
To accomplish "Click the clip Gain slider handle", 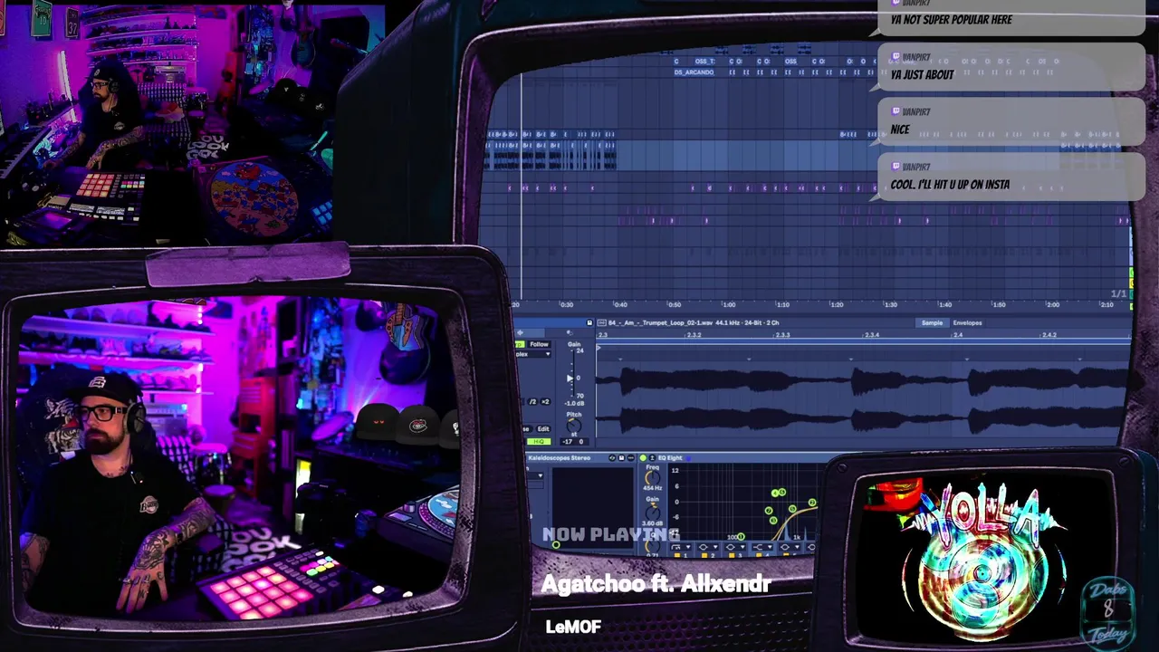I will (570, 379).
